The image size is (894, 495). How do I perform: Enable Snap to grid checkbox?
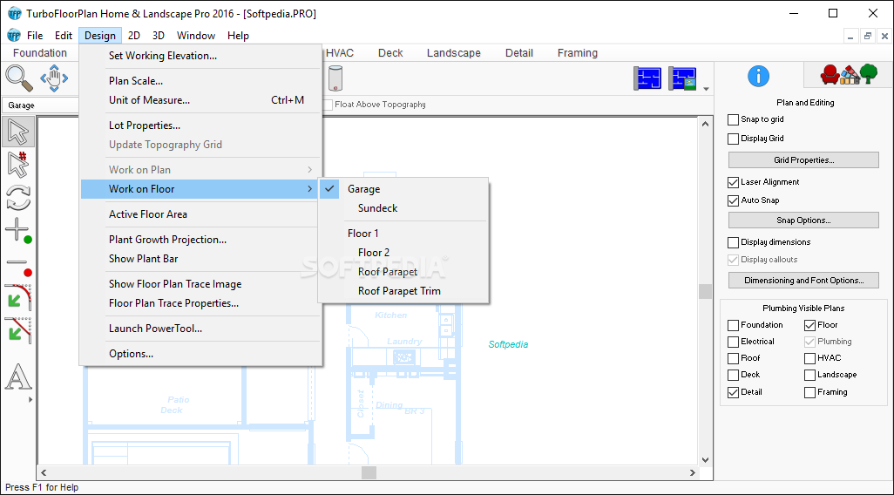(733, 119)
